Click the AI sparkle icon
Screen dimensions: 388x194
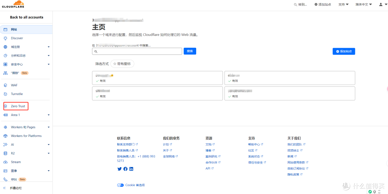pos(5,145)
